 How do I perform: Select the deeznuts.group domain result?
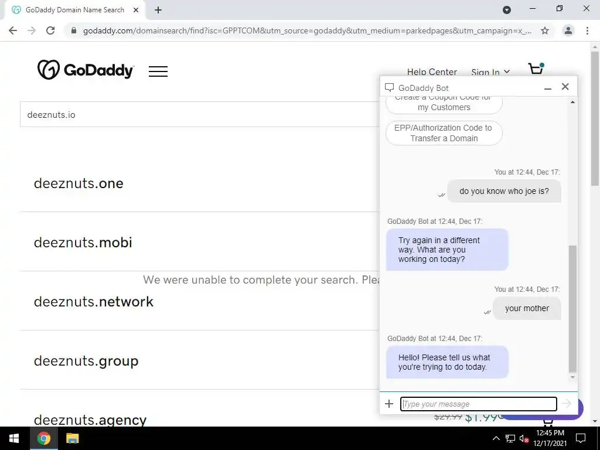[x=86, y=361]
